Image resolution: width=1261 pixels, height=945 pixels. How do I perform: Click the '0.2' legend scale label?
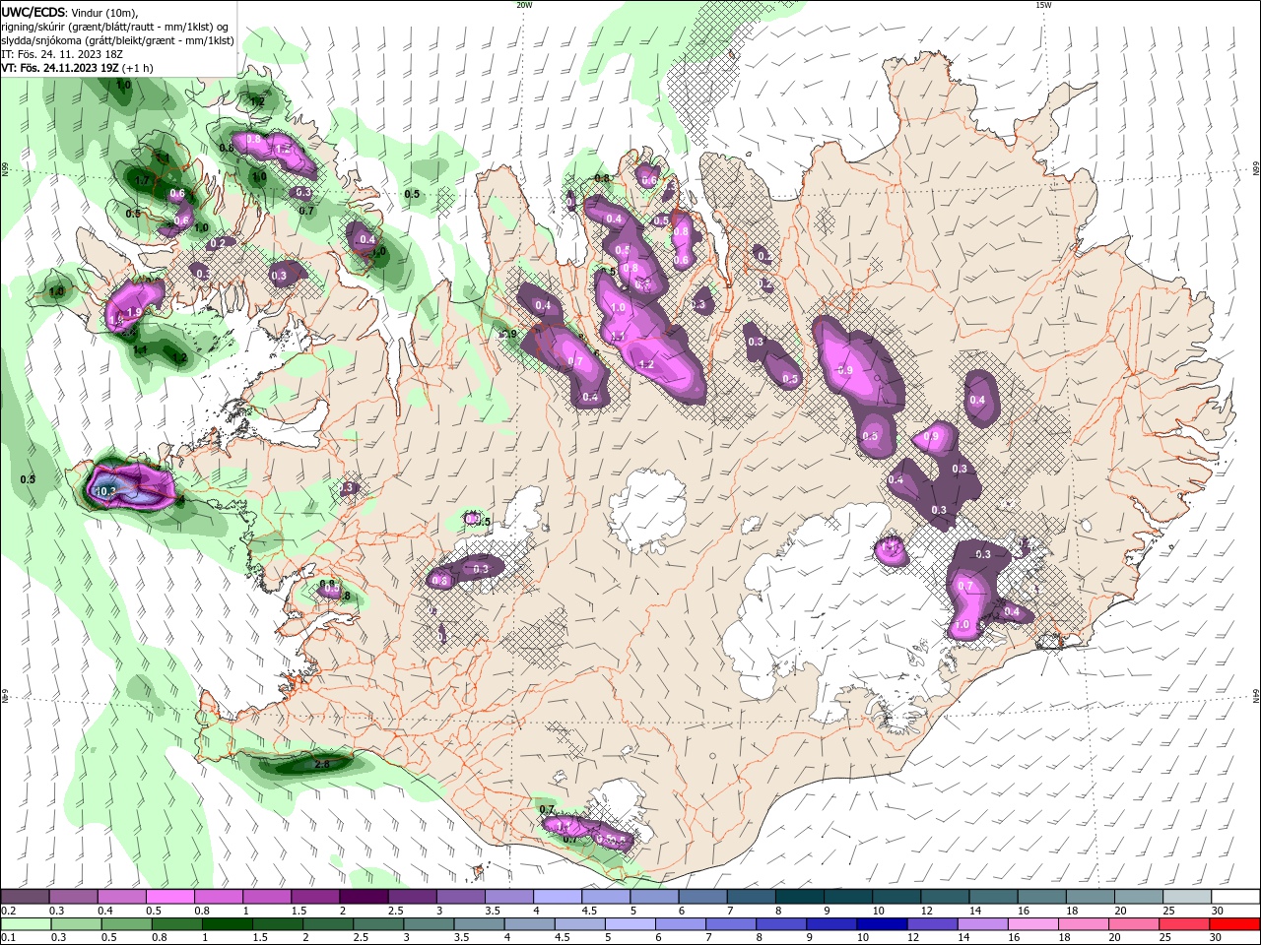[8, 911]
